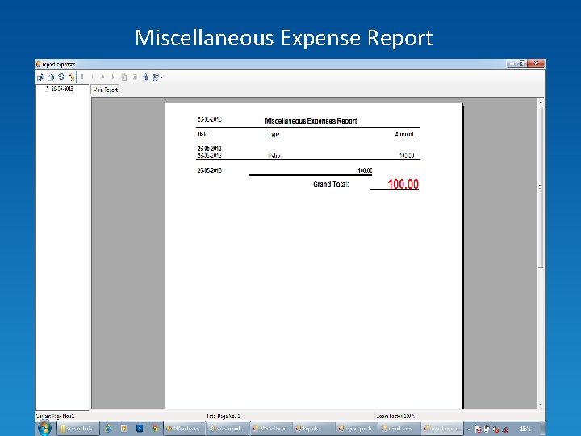Close the report expenses window
Image resolution: width=581 pixels, height=436 pixels.
(536, 64)
